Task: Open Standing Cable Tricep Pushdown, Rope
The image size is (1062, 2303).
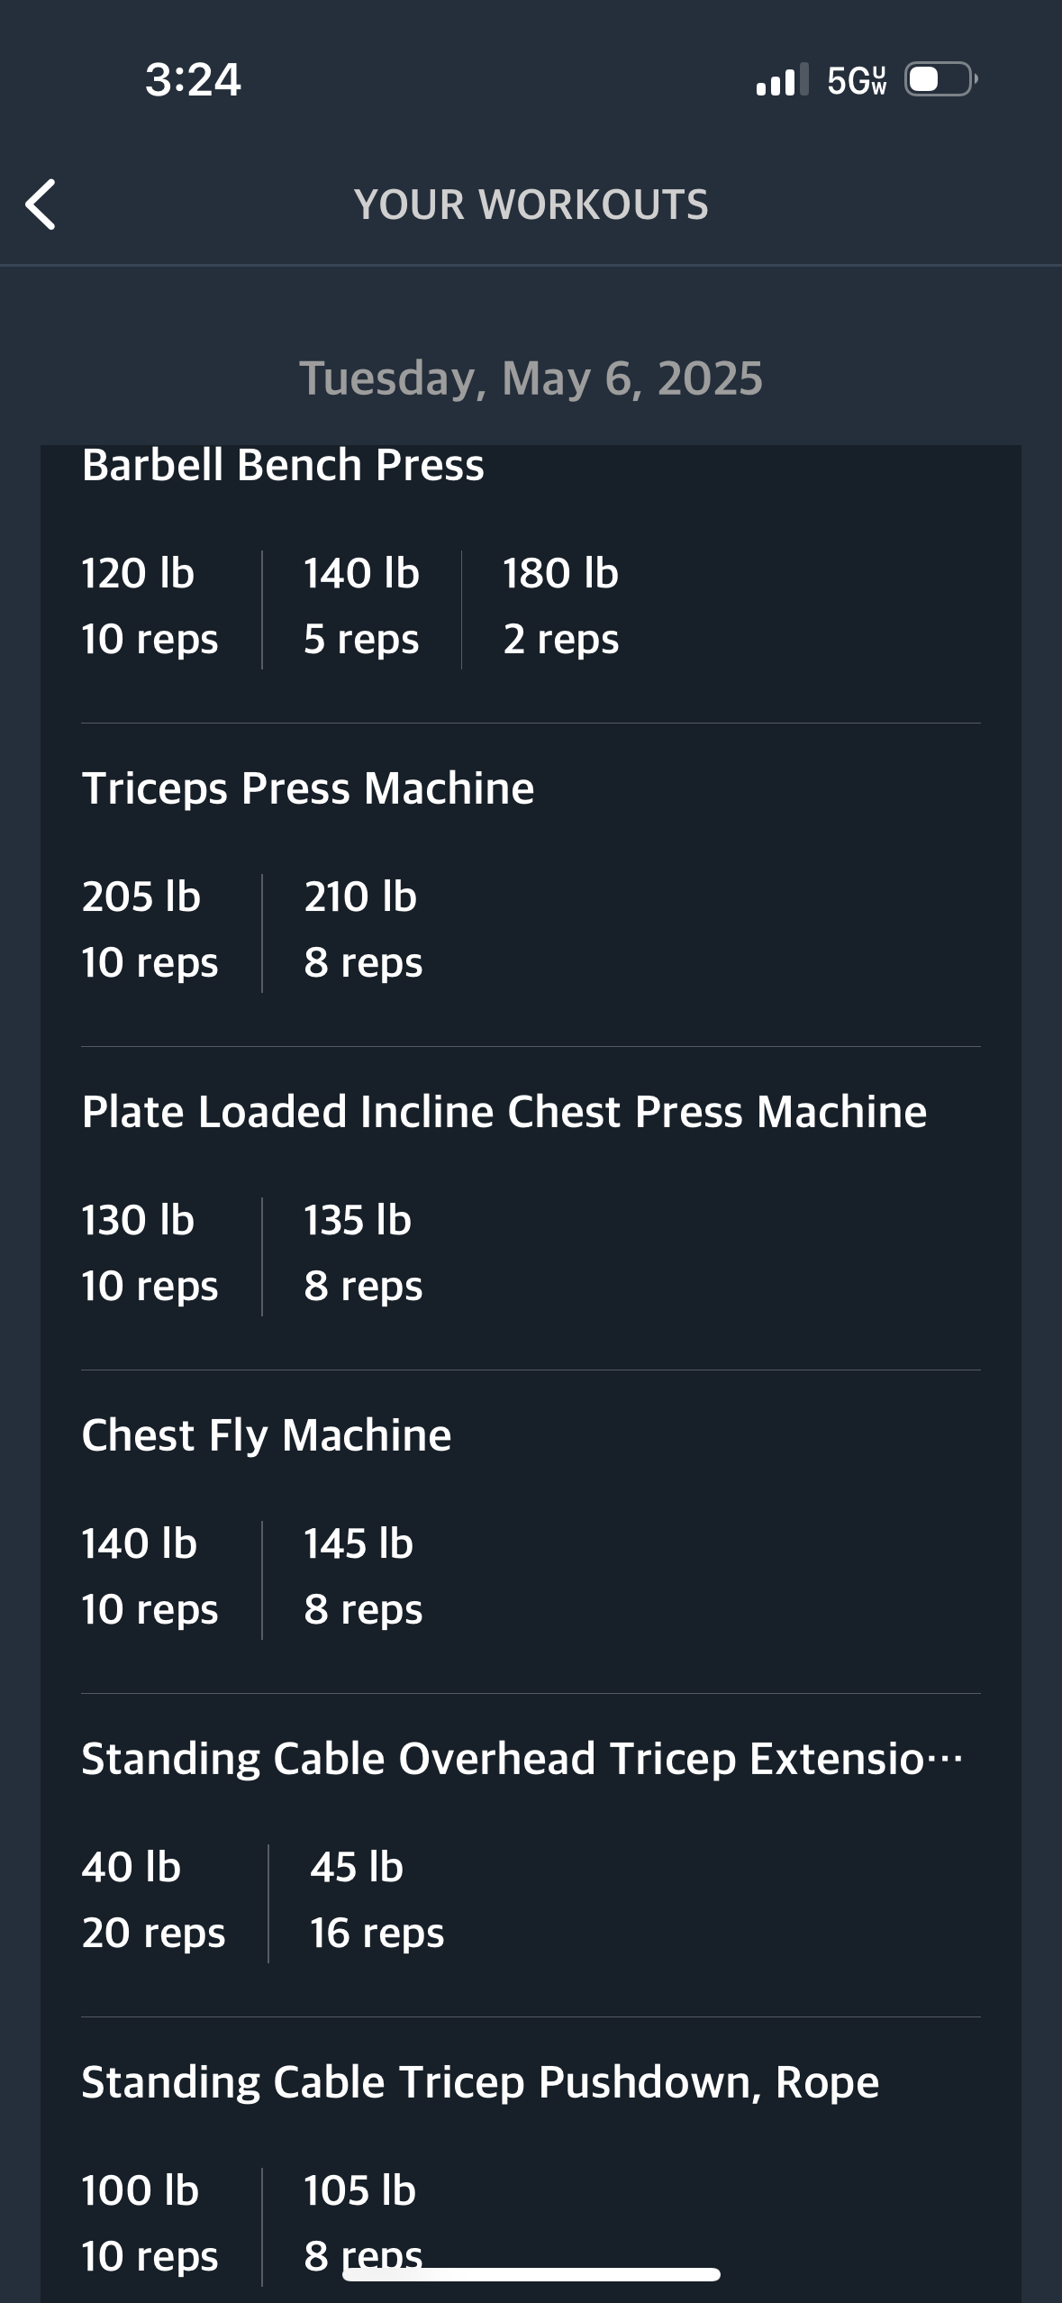Action: tap(480, 2082)
